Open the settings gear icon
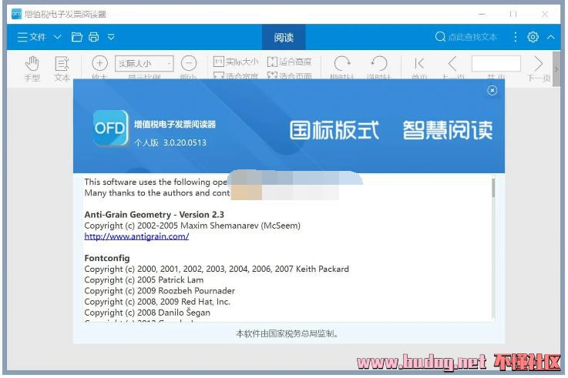The width and height of the screenshot is (568, 378). pos(533,37)
